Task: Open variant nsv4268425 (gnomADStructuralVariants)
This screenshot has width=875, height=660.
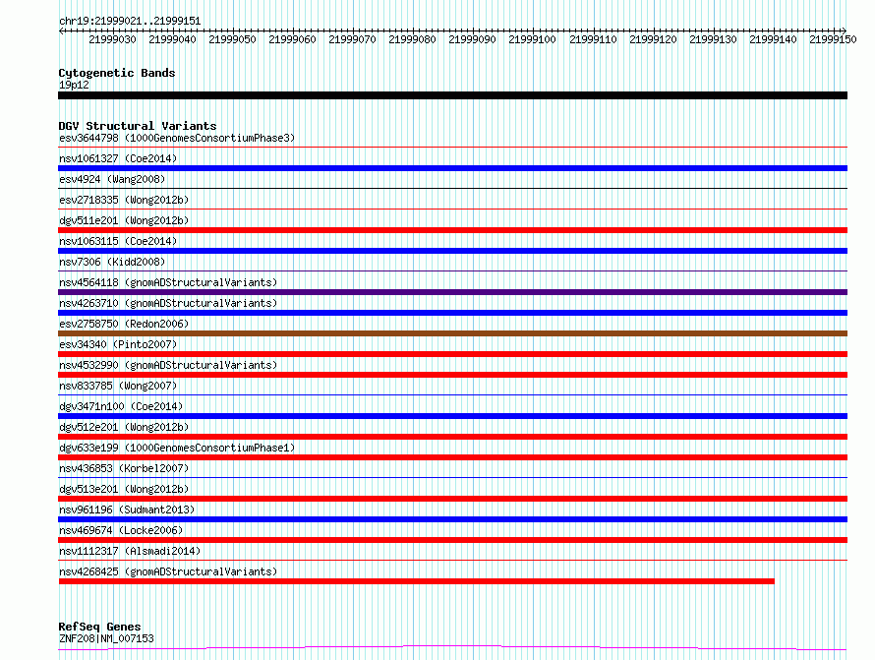Action: 168,571
